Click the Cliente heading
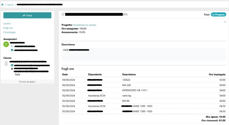The height and width of the screenshot is (125, 229). pos(8,58)
